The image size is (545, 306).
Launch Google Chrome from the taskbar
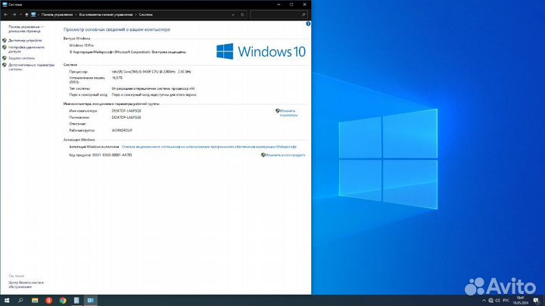click(63, 301)
